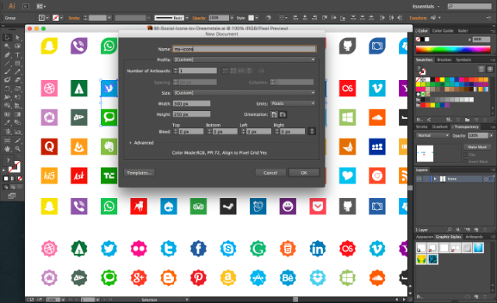Select the Magic Wand tool
Screen dimensions: 497x303
click(7, 47)
